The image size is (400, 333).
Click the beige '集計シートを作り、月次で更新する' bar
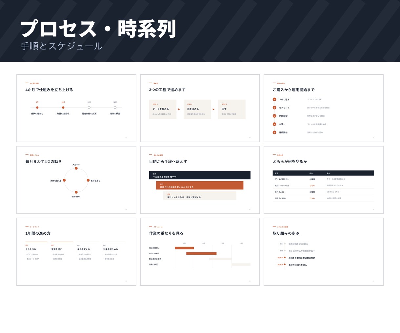point(200,196)
